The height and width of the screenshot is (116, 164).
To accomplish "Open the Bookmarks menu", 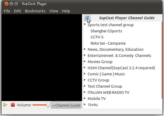I will tap(35, 11).
